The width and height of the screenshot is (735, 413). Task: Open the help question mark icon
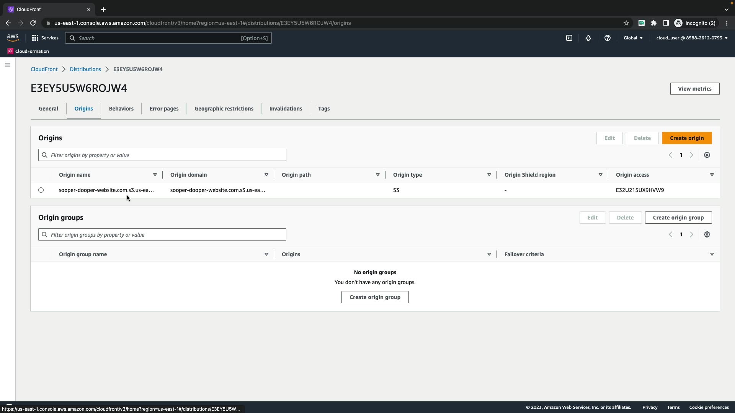[x=608, y=38]
